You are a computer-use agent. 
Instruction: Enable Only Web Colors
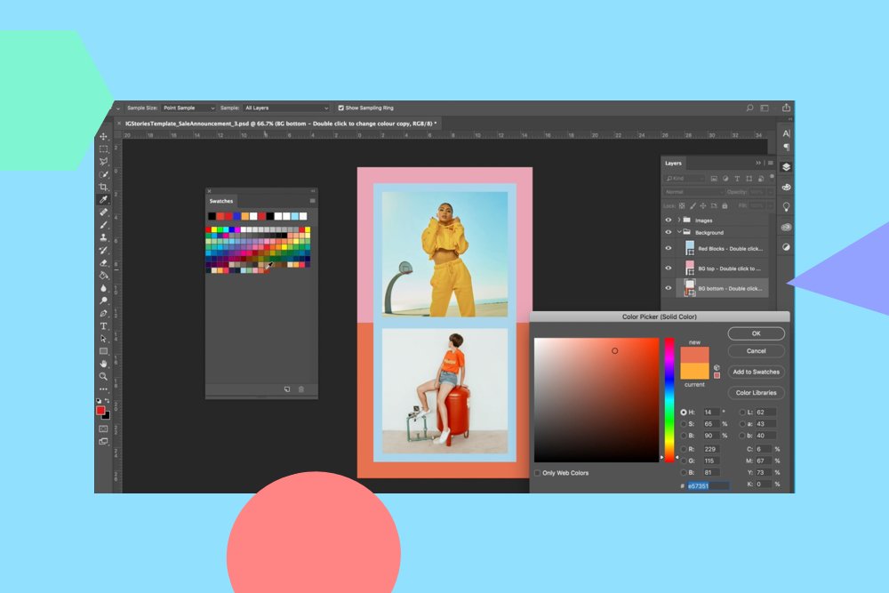coord(537,473)
